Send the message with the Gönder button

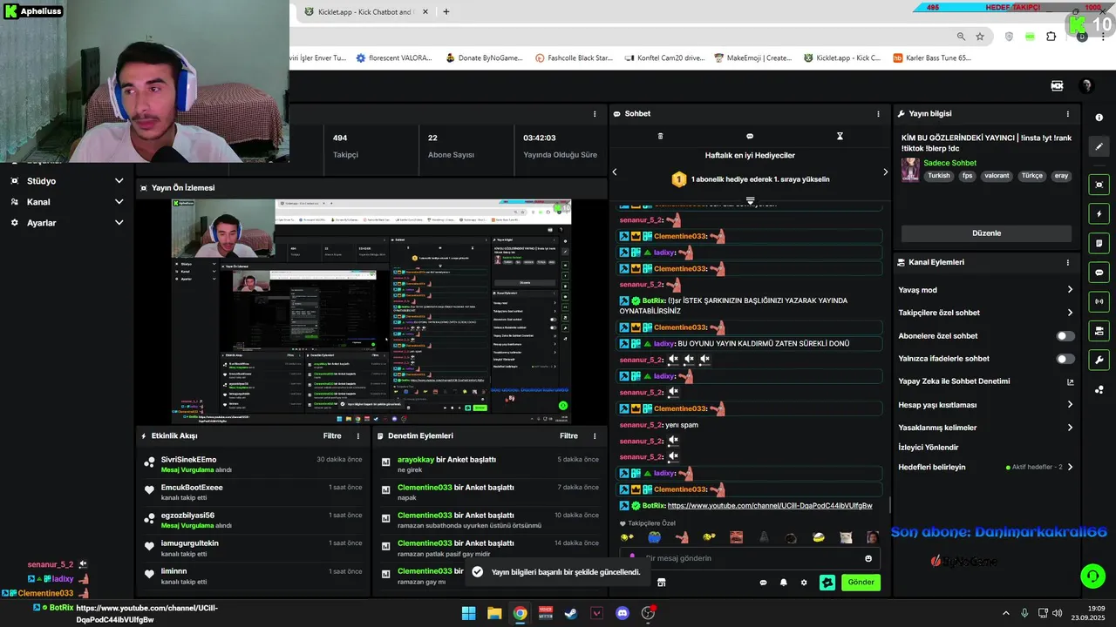click(x=861, y=583)
